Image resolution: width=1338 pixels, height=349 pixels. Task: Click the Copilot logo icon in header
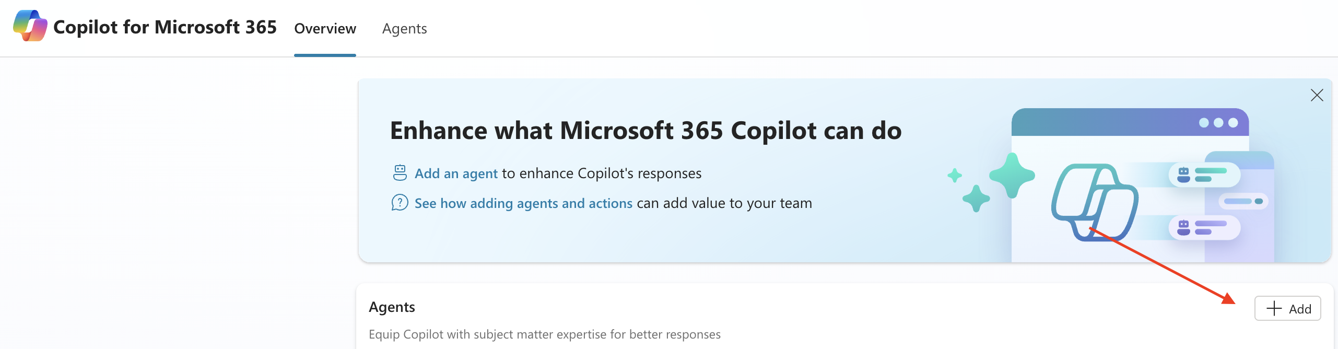30,26
